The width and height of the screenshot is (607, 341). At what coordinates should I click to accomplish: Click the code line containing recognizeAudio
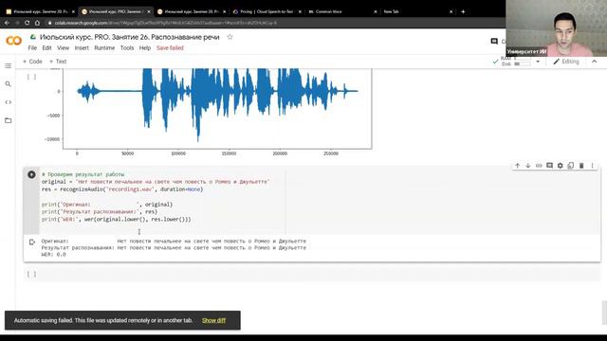122,189
